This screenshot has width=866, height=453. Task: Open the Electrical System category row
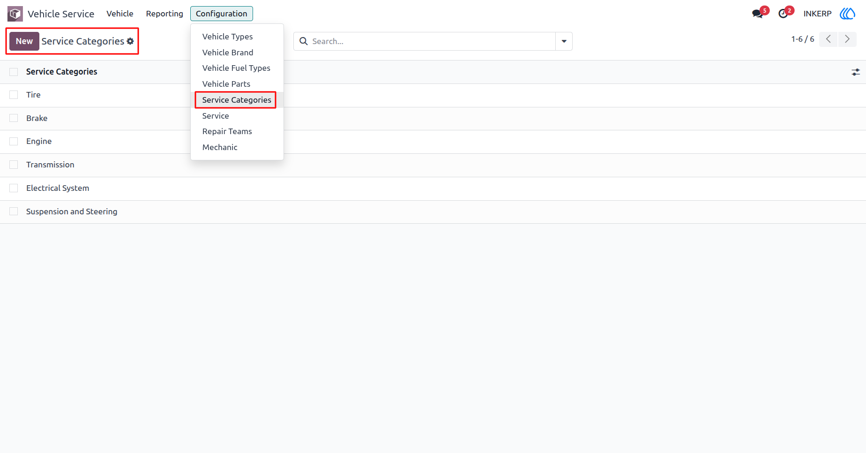(x=433, y=189)
